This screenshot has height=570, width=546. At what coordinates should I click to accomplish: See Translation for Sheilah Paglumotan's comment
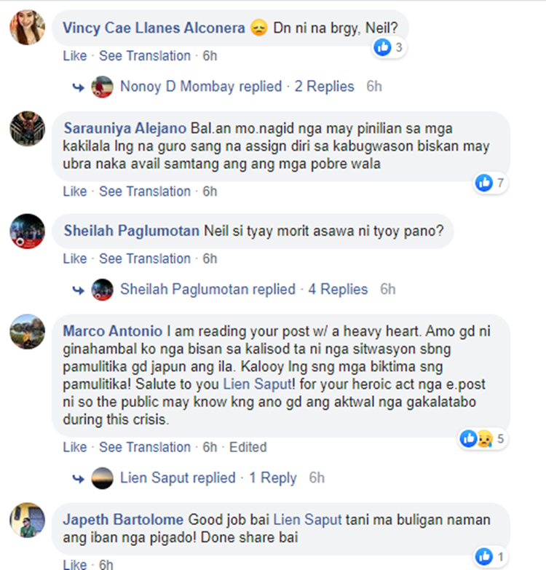(x=145, y=259)
